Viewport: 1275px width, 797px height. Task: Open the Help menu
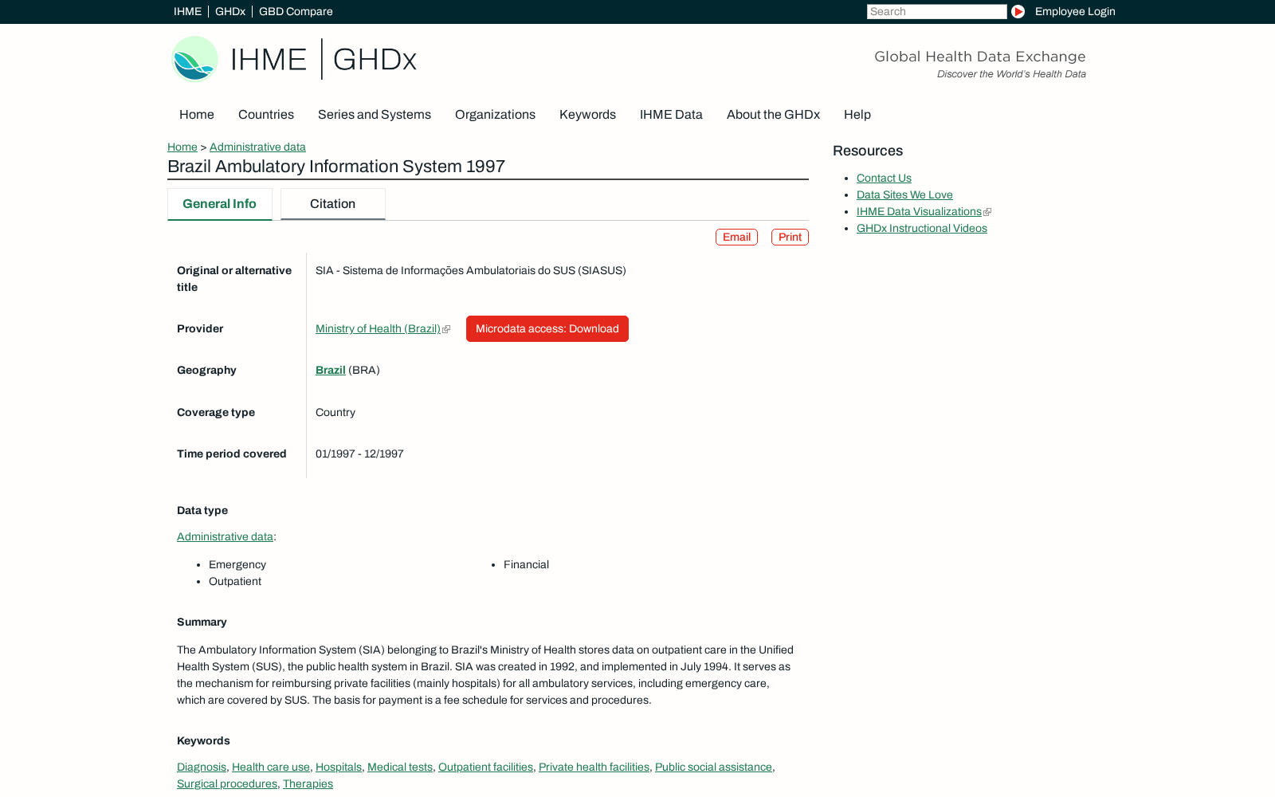click(857, 114)
